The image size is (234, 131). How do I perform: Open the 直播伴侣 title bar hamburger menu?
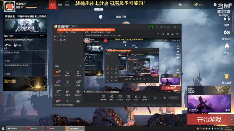pyautogui.click(x=168, y=27)
